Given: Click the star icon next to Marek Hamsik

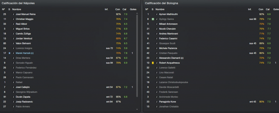Looking at the screenshot, I should (x=10, y=53).
